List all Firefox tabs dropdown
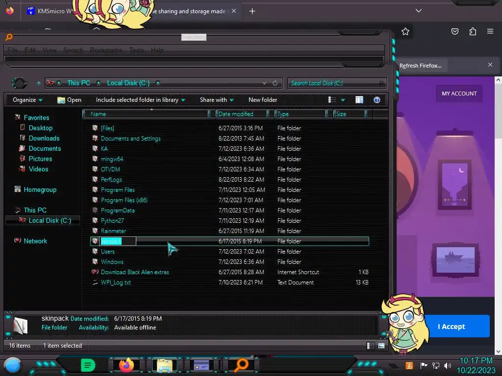Viewport: 502px width, 376px height. tap(419, 11)
